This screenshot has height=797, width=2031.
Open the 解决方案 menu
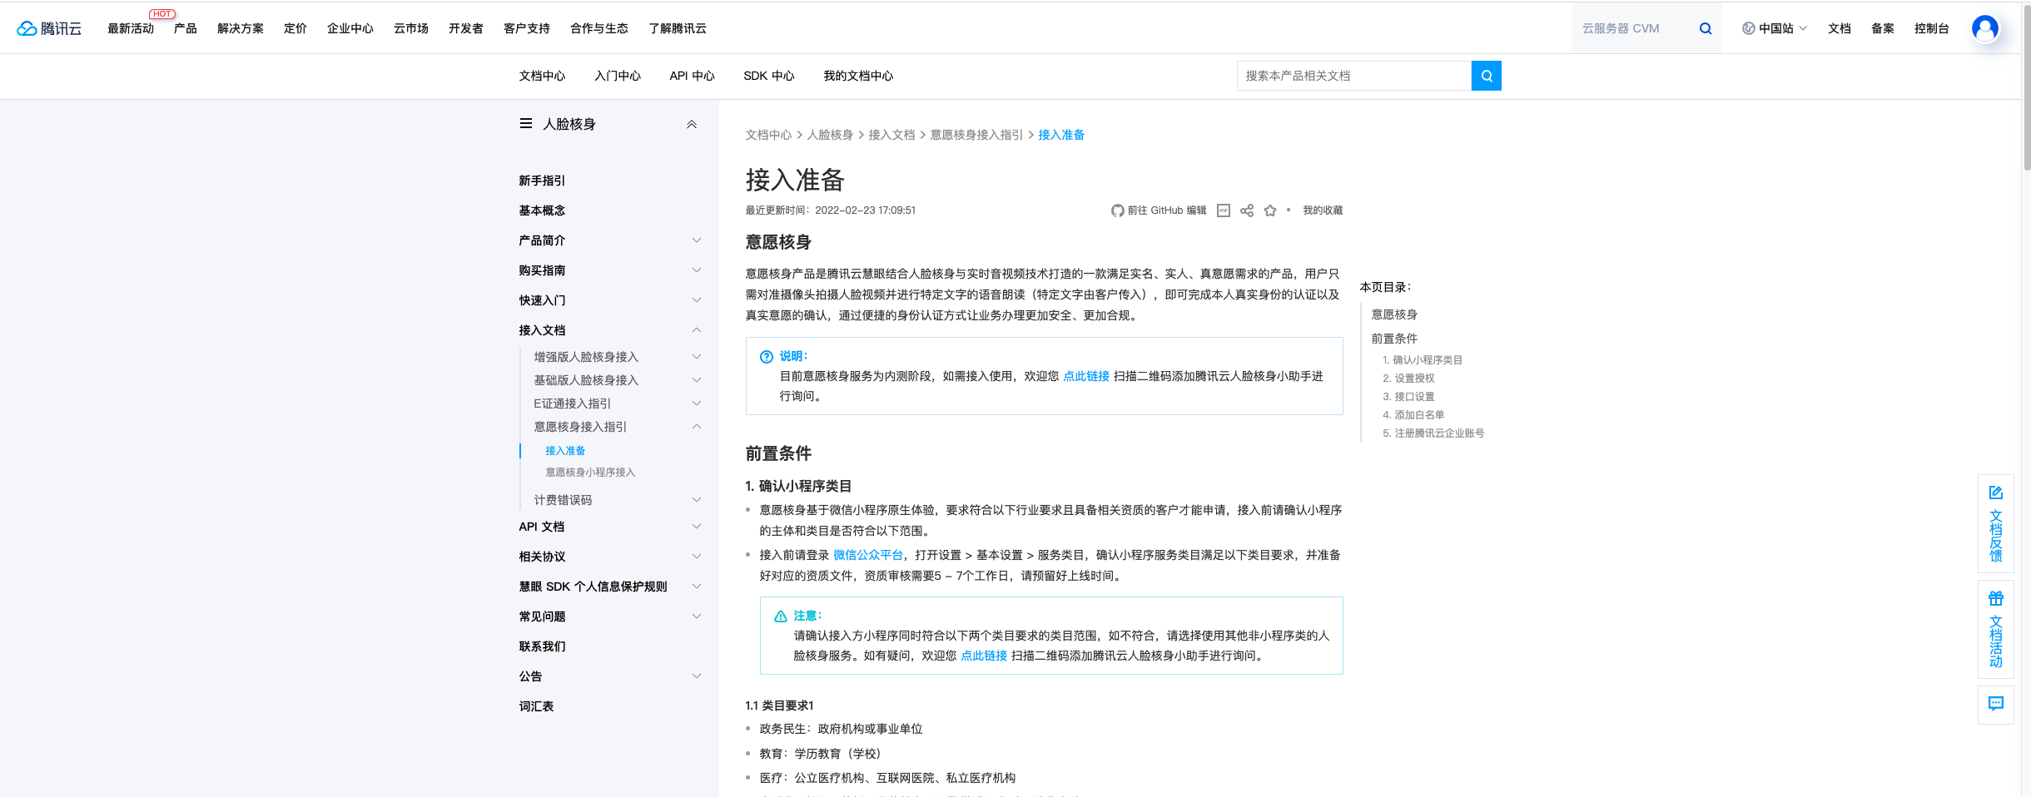(x=241, y=28)
